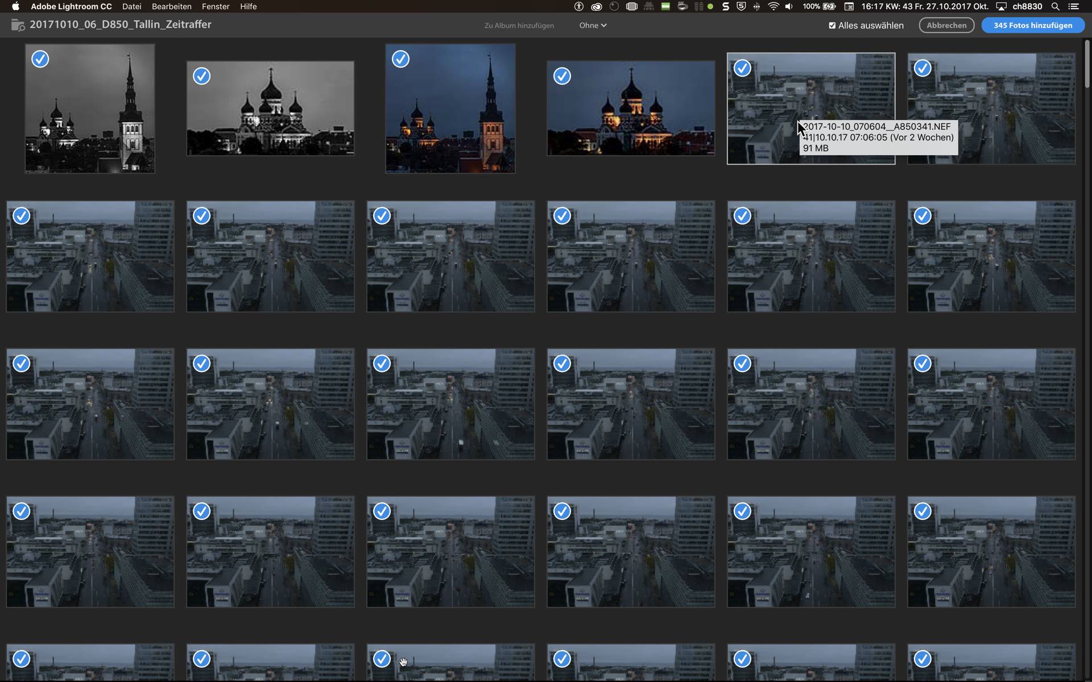The width and height of the screenshot is (1092, 682).
Task: Click the green dot menu bar icon
Action: tap(710, 6)
